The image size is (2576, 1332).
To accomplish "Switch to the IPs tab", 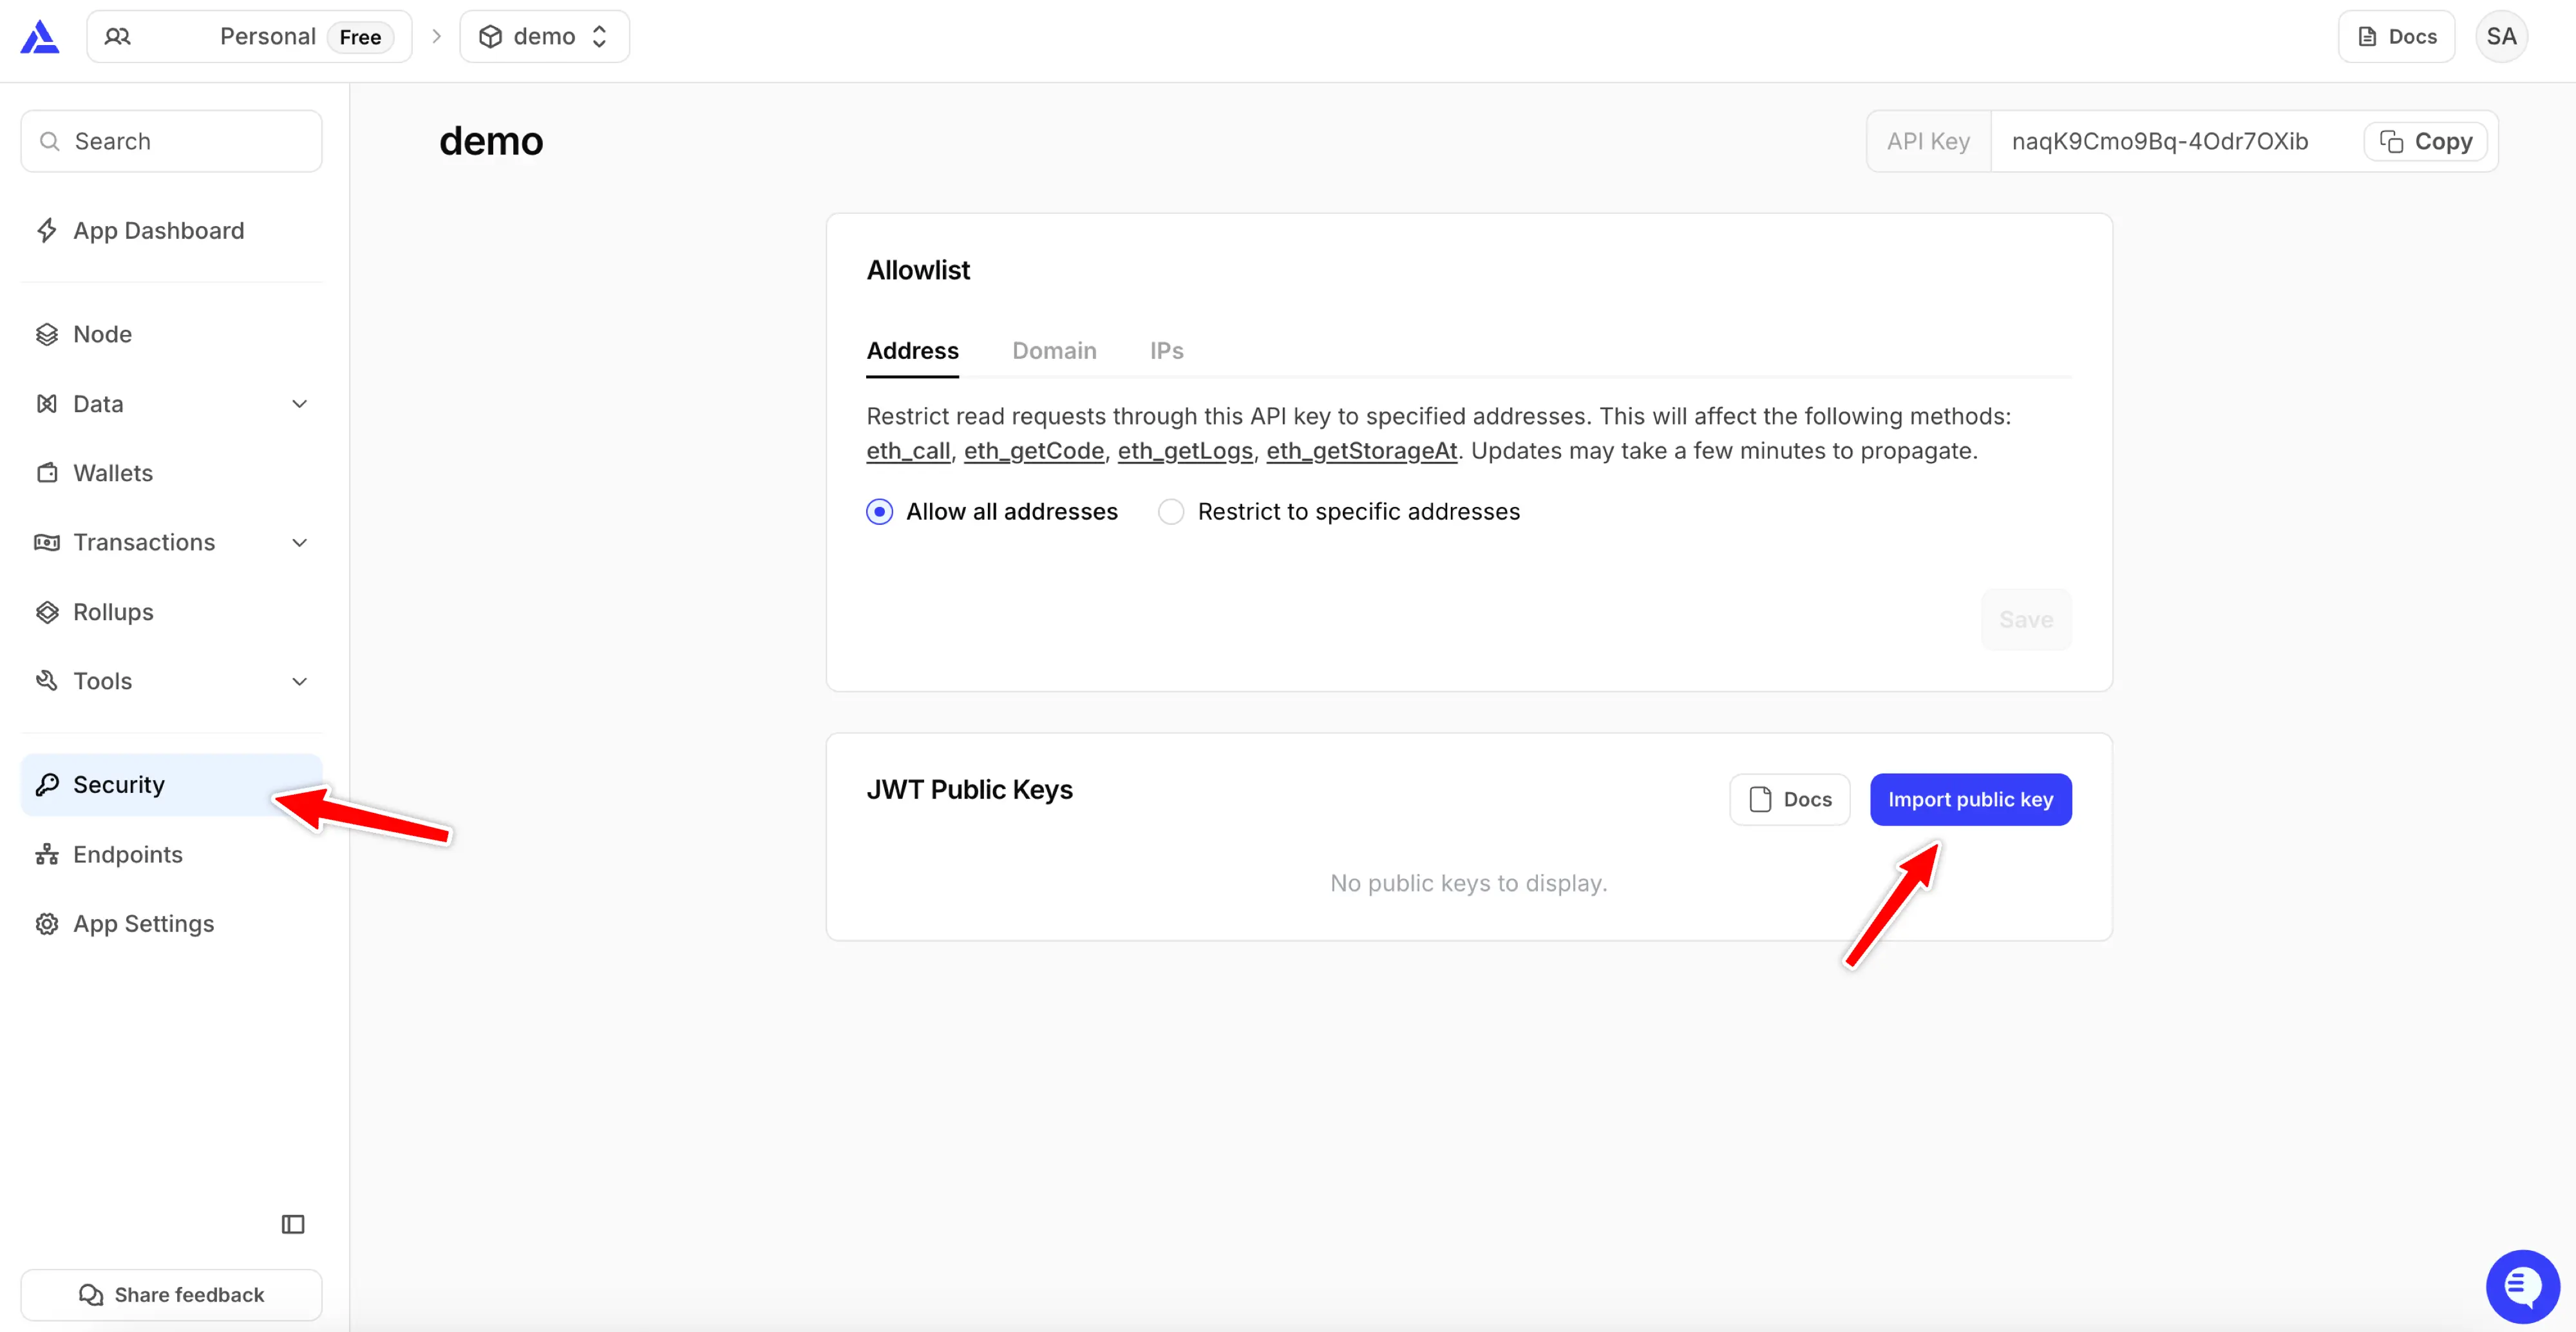I will [1165, 351].
